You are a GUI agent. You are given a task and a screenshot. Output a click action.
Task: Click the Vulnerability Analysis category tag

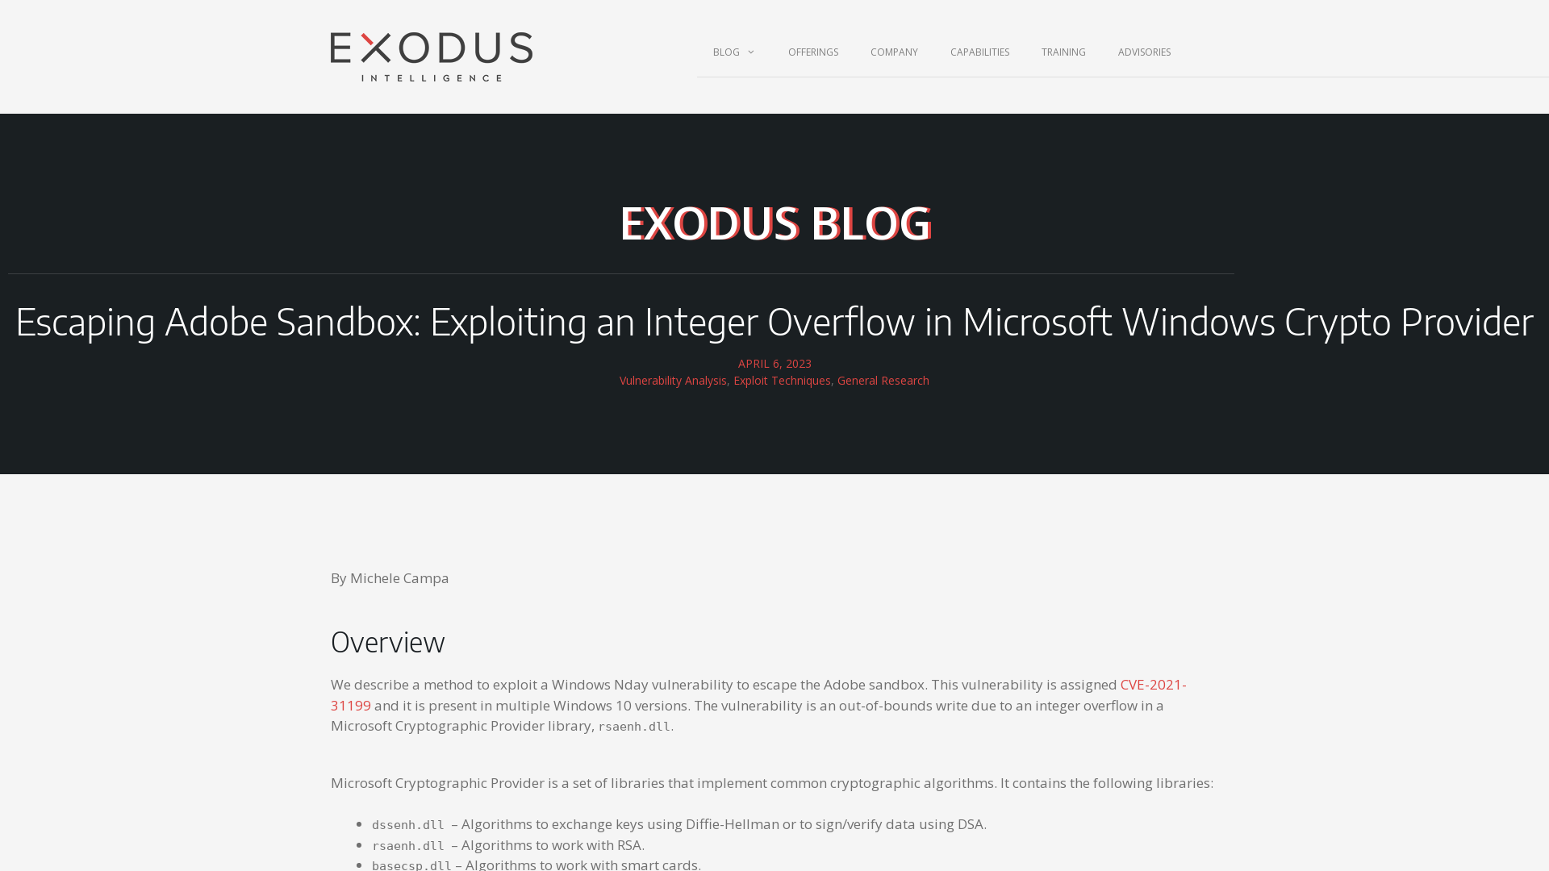672,381
